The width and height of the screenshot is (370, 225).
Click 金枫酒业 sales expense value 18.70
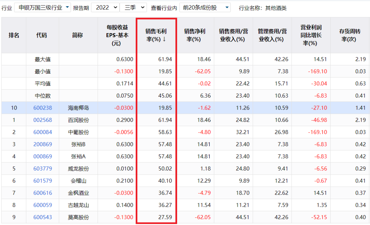point(243,193)
